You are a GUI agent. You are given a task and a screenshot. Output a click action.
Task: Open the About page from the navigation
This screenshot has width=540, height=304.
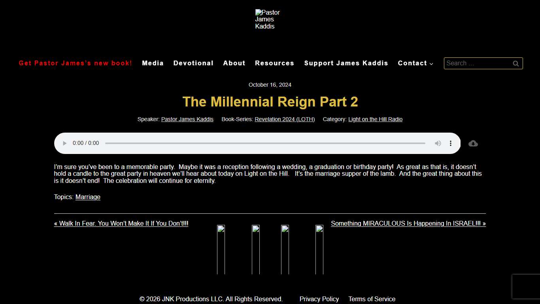click(x=234, y=63)
